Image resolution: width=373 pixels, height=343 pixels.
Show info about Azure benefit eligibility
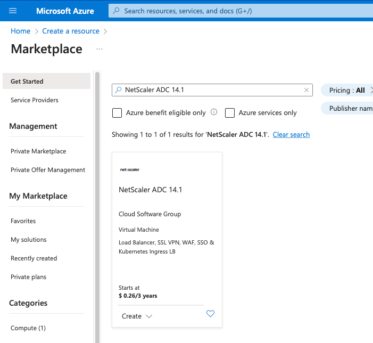(214, 112)
